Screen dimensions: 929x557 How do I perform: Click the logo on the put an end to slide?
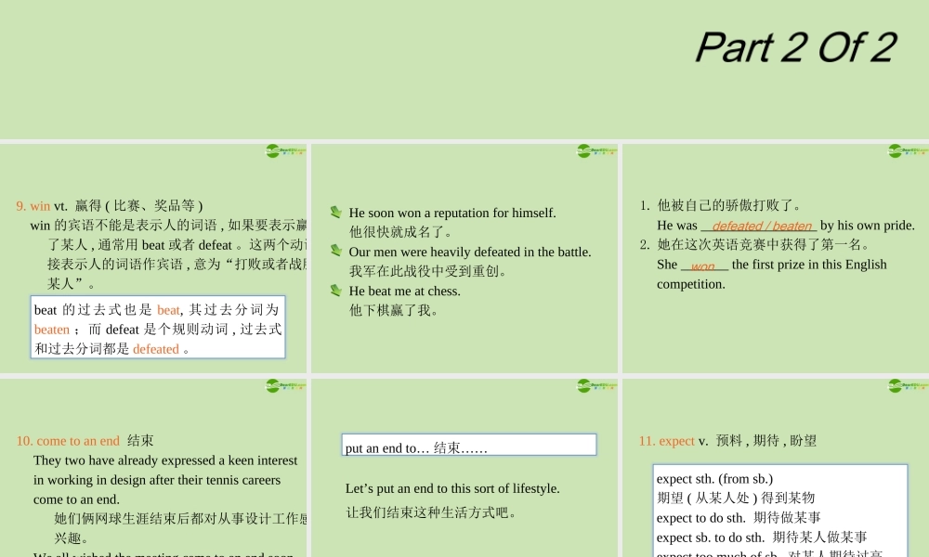[597, 386]
